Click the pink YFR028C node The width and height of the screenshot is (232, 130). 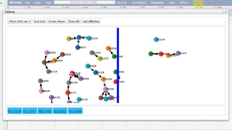pos(105,89)
